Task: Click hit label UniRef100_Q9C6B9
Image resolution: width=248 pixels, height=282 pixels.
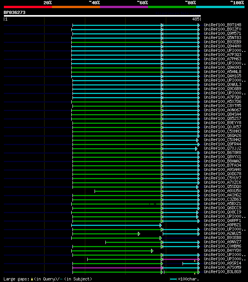Action: [222, 89]
